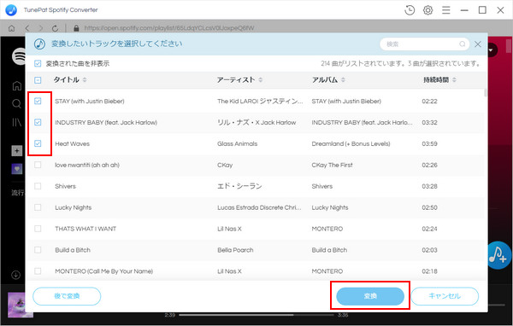Open Your Library sidebar icon
The image size is (513, 326).
pos(17,122)
